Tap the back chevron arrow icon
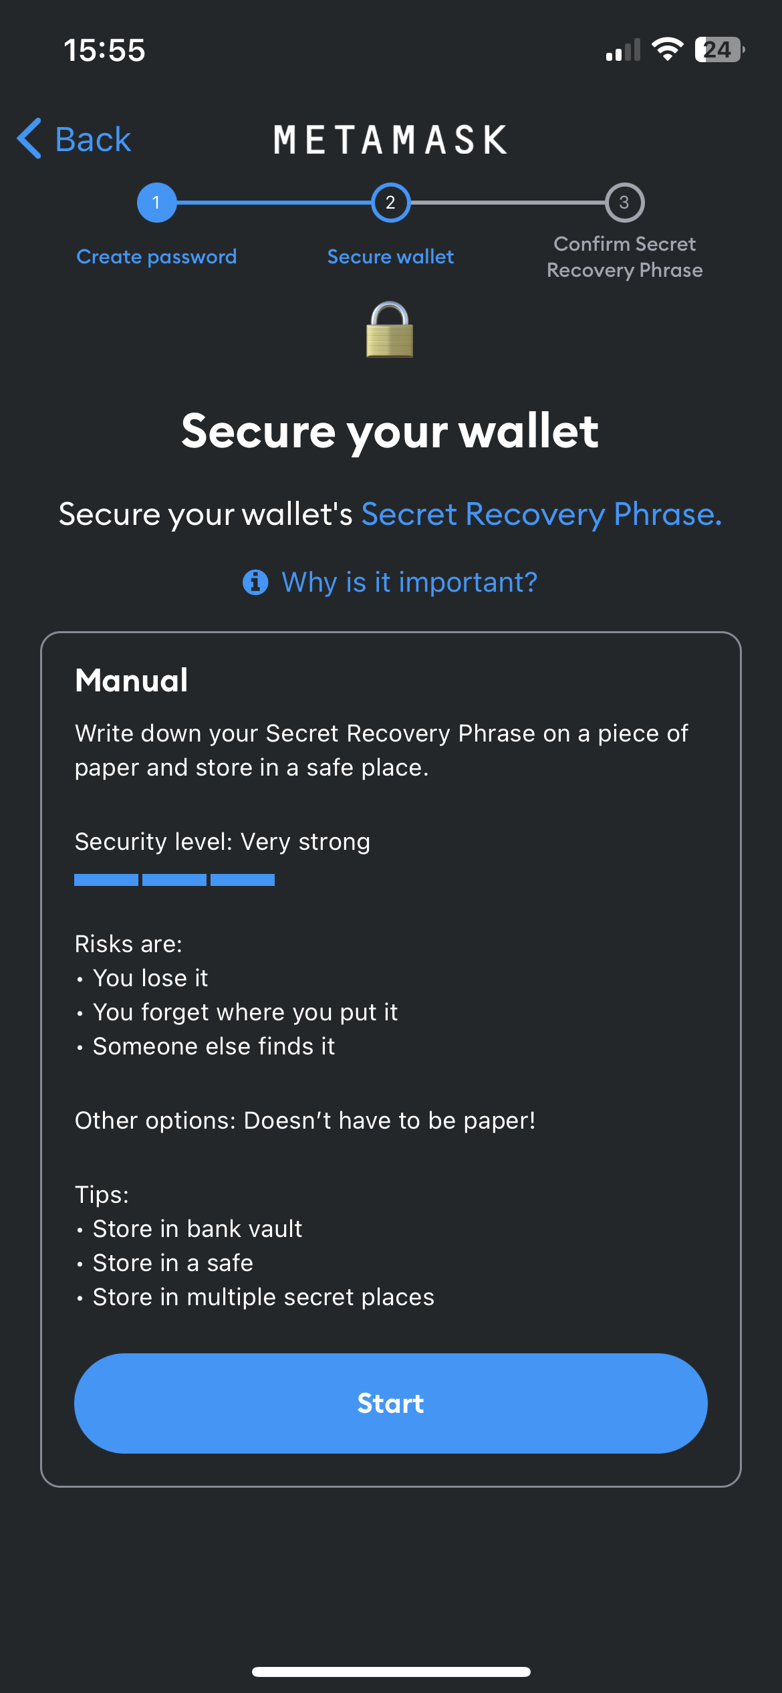Viewport: 782px width, 1693px height. [29, 139]
